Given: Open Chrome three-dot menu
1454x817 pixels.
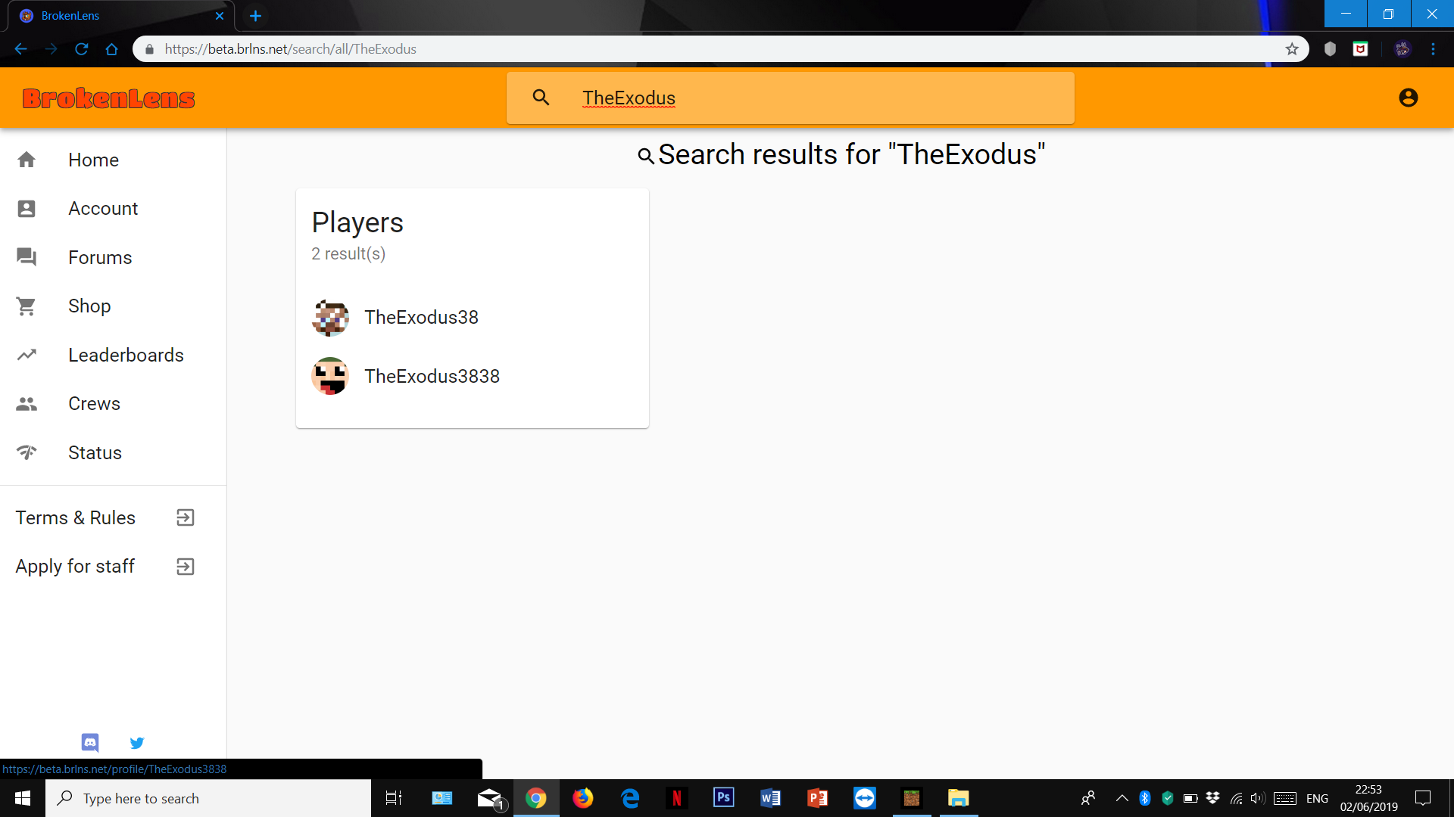Looking at the screenshot, I should [1433, 49].
